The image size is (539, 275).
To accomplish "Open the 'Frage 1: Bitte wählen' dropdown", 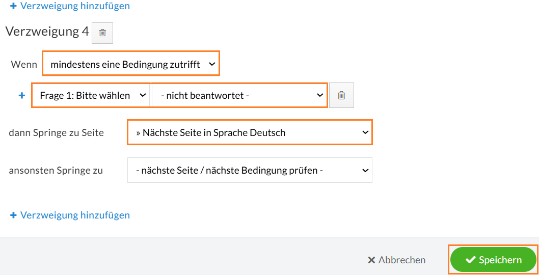I will tap(91, 95).
